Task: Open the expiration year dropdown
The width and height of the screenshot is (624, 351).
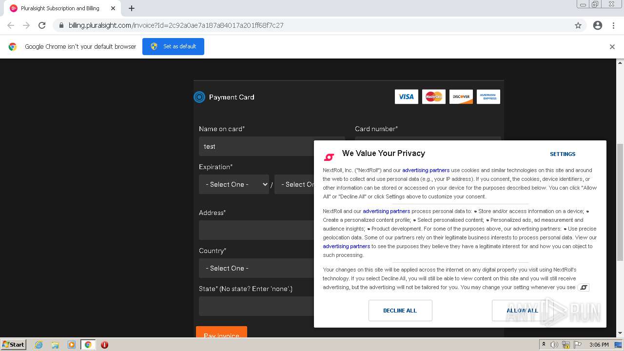Action: tap(294, 184)
